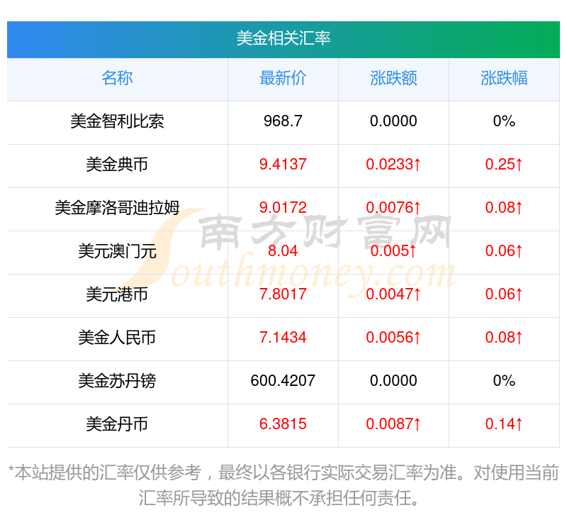The image size is (567, 520).
Task: Click the price 7.8017
Action: coord(283,294)
